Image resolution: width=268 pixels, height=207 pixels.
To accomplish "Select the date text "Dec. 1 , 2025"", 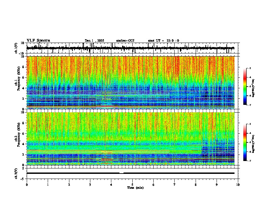I will 94,41.
